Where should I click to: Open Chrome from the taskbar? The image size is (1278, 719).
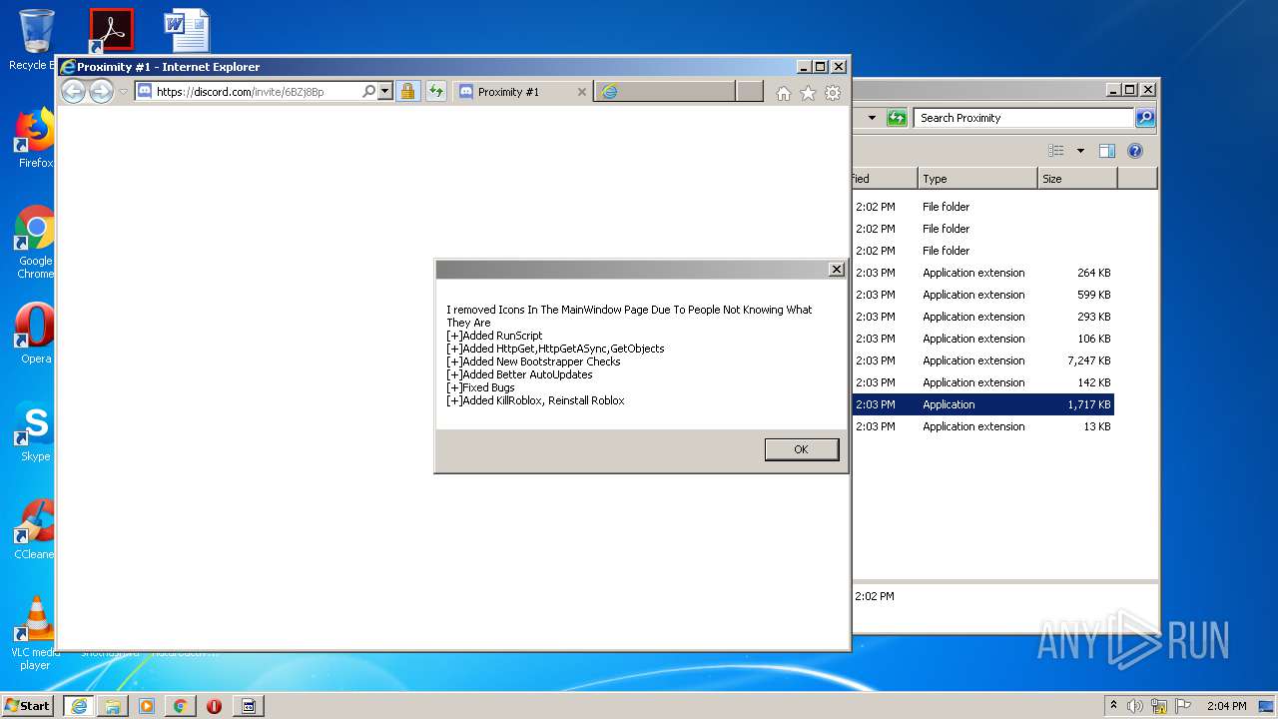click(x=180, y=705)
